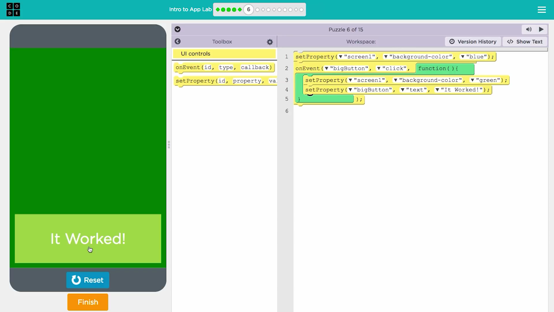Open the "green" value dropdown on line 3
Image resolution: width=554 pixels, height=312 pixels.
[472, 80]
